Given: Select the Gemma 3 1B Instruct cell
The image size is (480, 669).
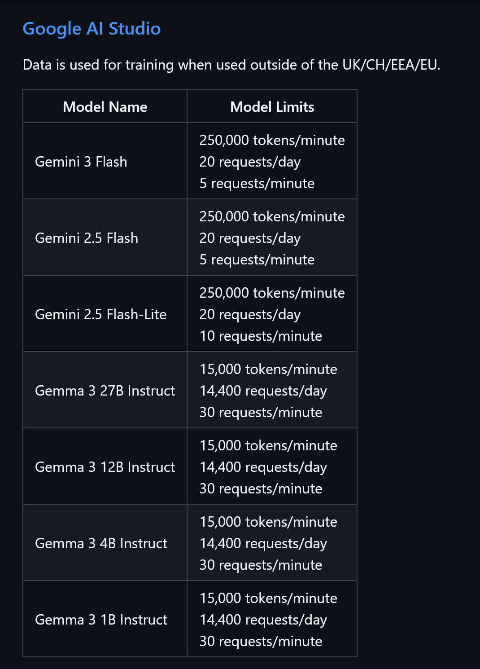Looking at the screenshot, I should pyautogui.click(x=101, y=620).
